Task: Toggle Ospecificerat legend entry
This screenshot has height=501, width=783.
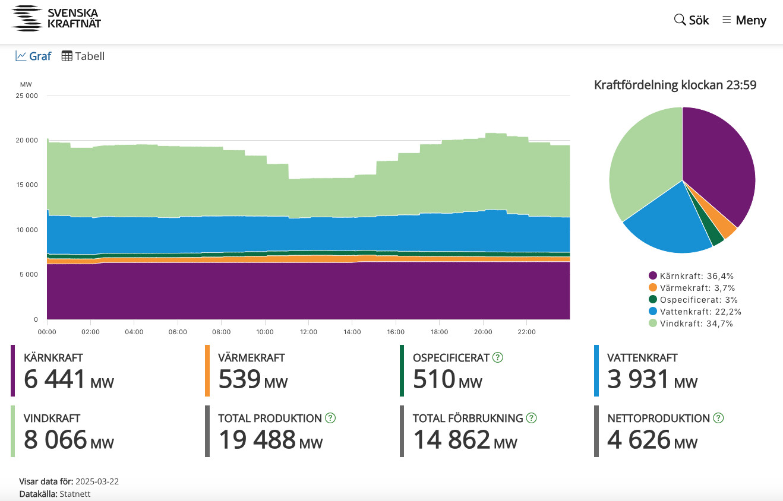Action: 695,300
